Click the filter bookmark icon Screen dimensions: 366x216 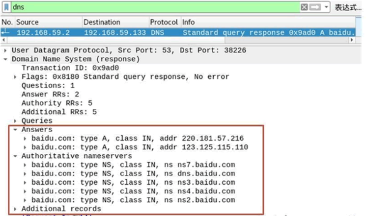click(x=6, y=7)
